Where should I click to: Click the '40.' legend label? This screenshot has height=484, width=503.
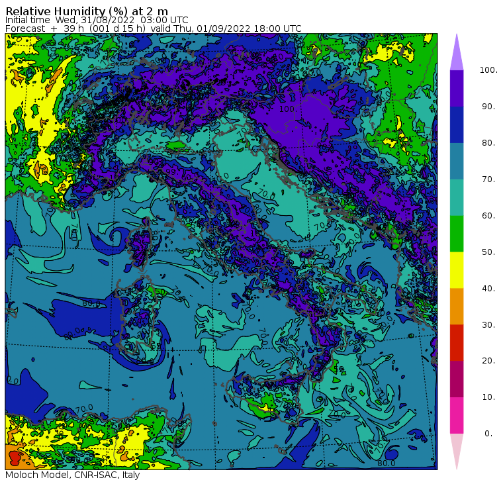coord(488,288)
